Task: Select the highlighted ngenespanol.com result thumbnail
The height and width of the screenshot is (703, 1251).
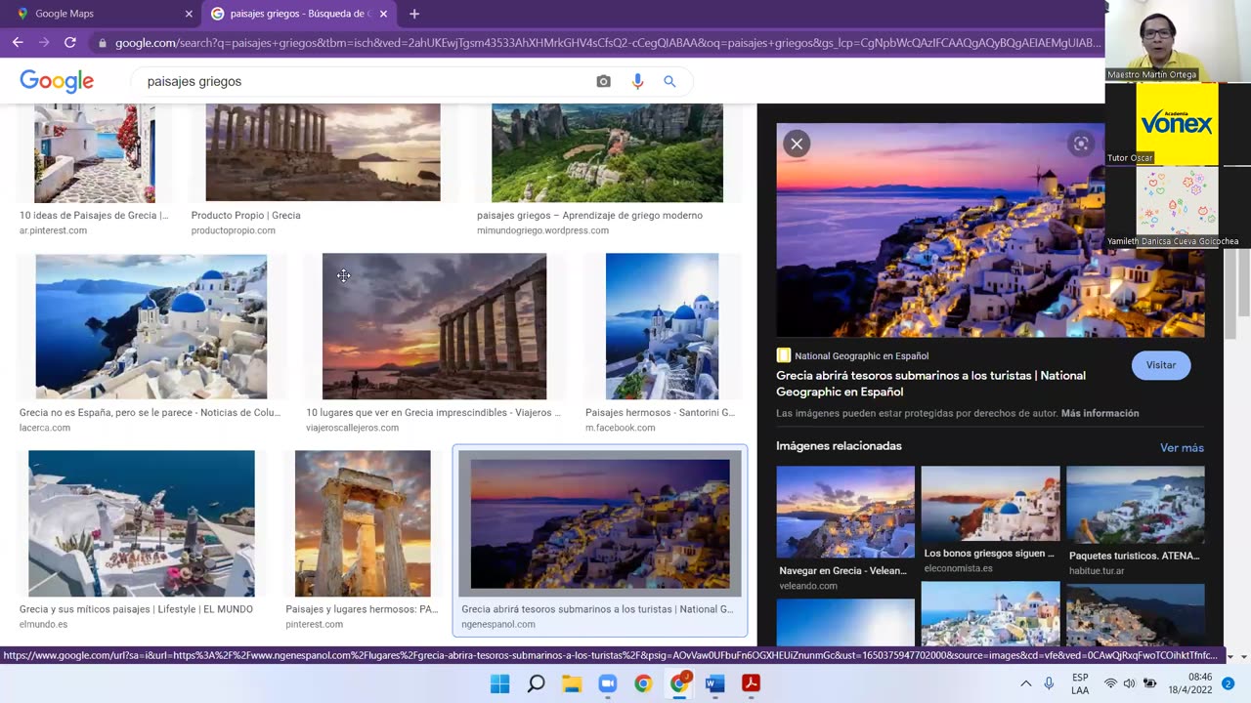Action: point(599,523)
